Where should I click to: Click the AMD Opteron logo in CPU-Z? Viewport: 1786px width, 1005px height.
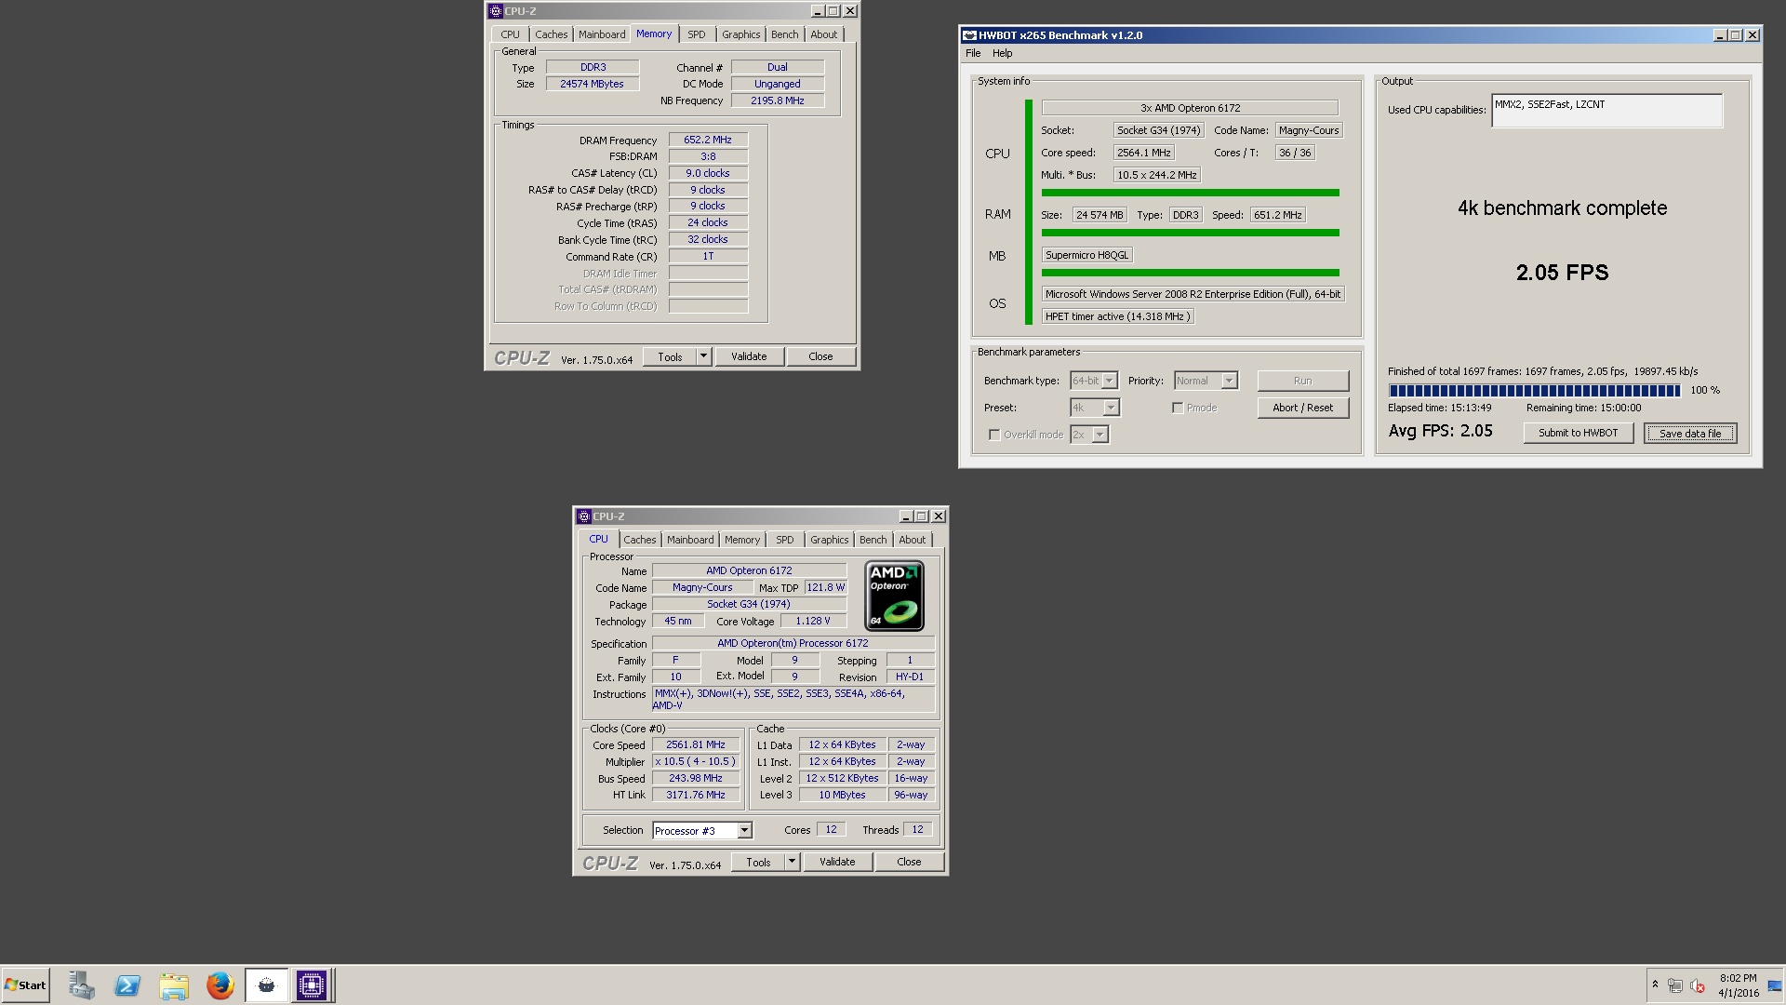(894, 596)
